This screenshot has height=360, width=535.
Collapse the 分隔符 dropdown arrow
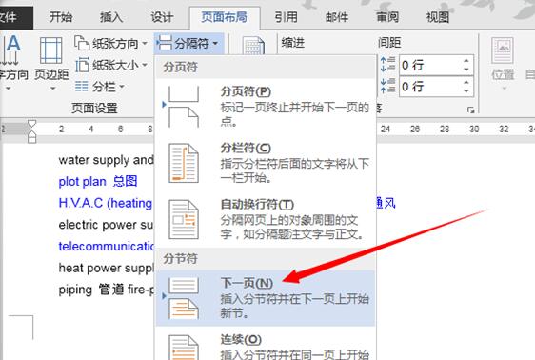(215, 44)
